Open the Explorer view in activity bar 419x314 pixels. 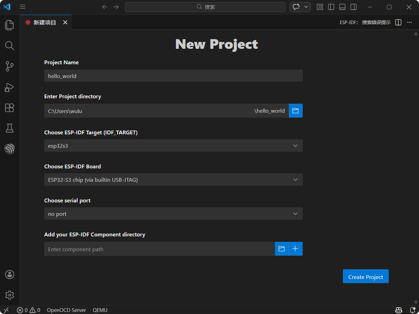10,25
